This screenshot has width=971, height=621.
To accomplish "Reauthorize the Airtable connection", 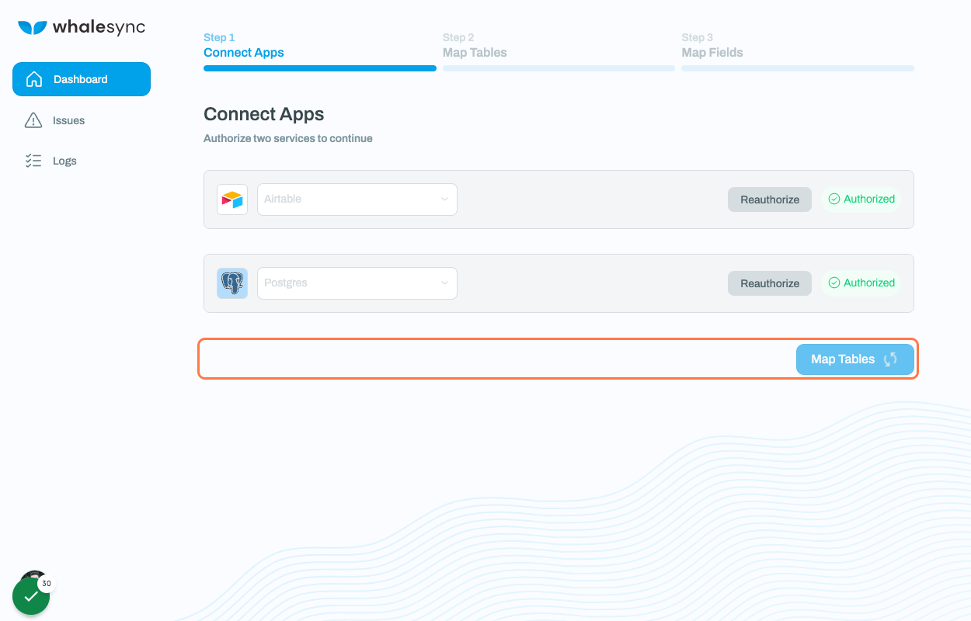I will point(770,199).
